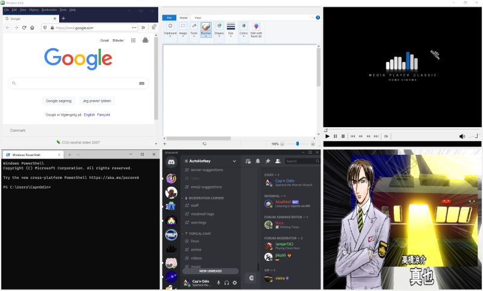483x291 pixels.
Task: Open Firefox overflow chevron for more tools
Action: 143,28
